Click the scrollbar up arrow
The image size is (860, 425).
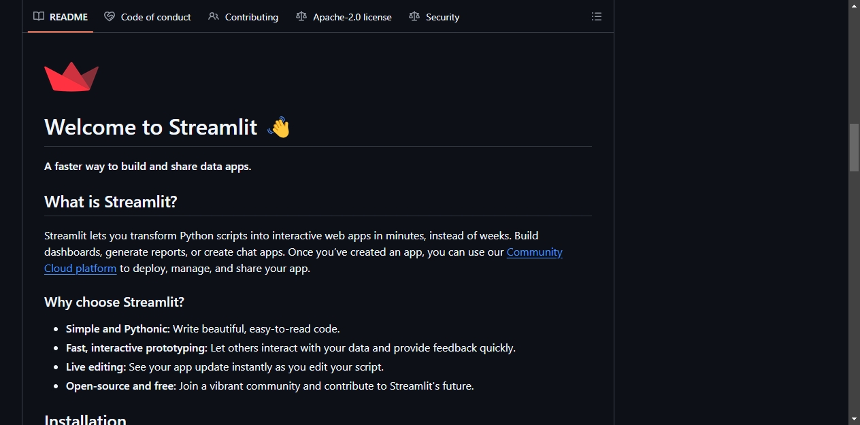[x=854, y=5]
